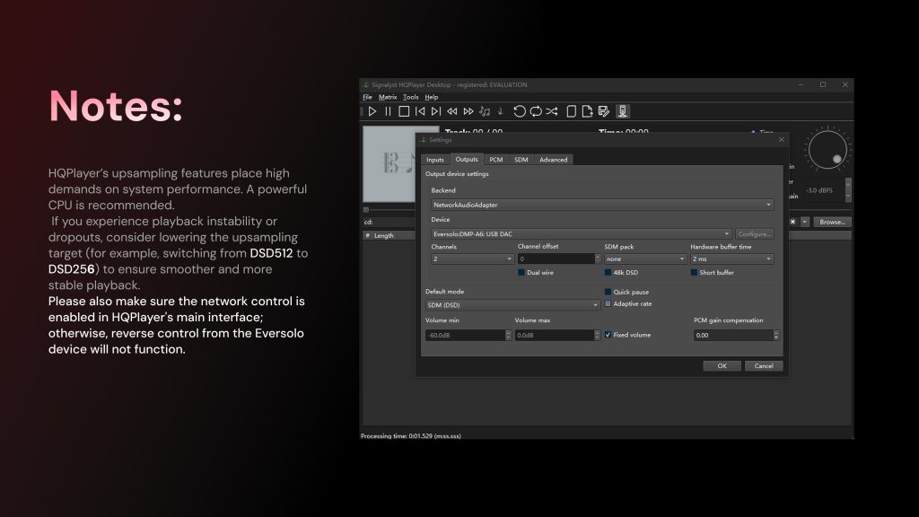The height and width of the screenshot is (517, 919).
Task: Click the Browse... button
Action: click(x=832, y=222)
